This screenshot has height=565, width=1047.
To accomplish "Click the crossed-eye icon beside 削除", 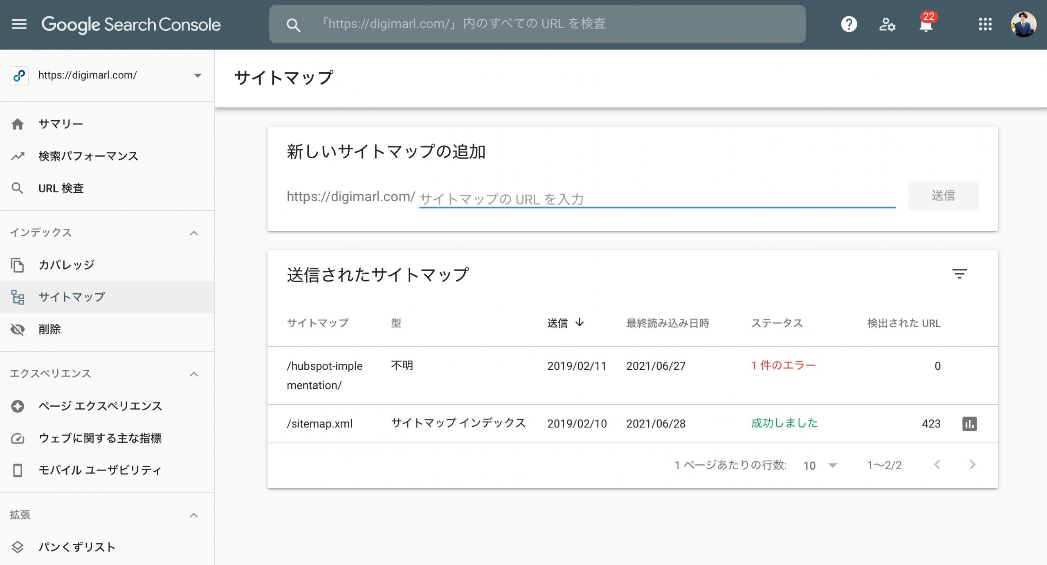I will 18,329.
